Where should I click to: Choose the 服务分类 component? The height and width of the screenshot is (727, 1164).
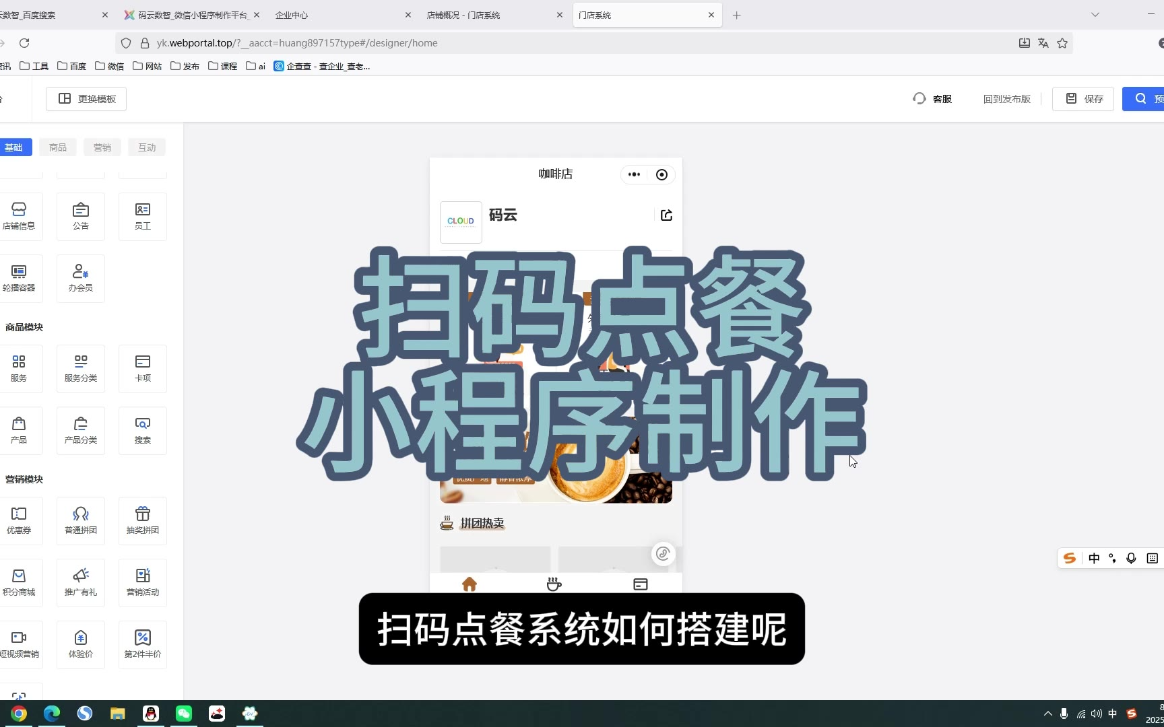[81, 368]
